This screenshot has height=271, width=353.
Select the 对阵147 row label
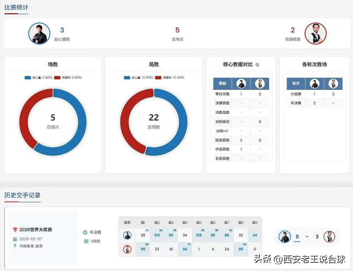click(x=222, y=131)
